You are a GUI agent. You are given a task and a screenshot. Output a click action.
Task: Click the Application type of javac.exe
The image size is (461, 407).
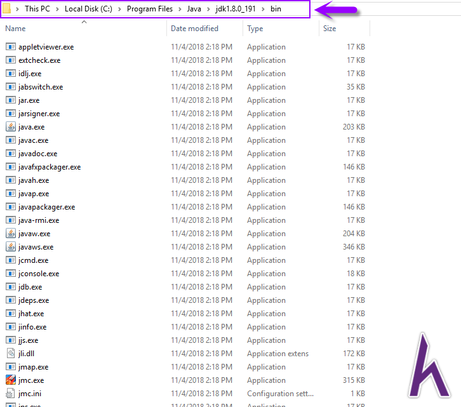[266, 140]
